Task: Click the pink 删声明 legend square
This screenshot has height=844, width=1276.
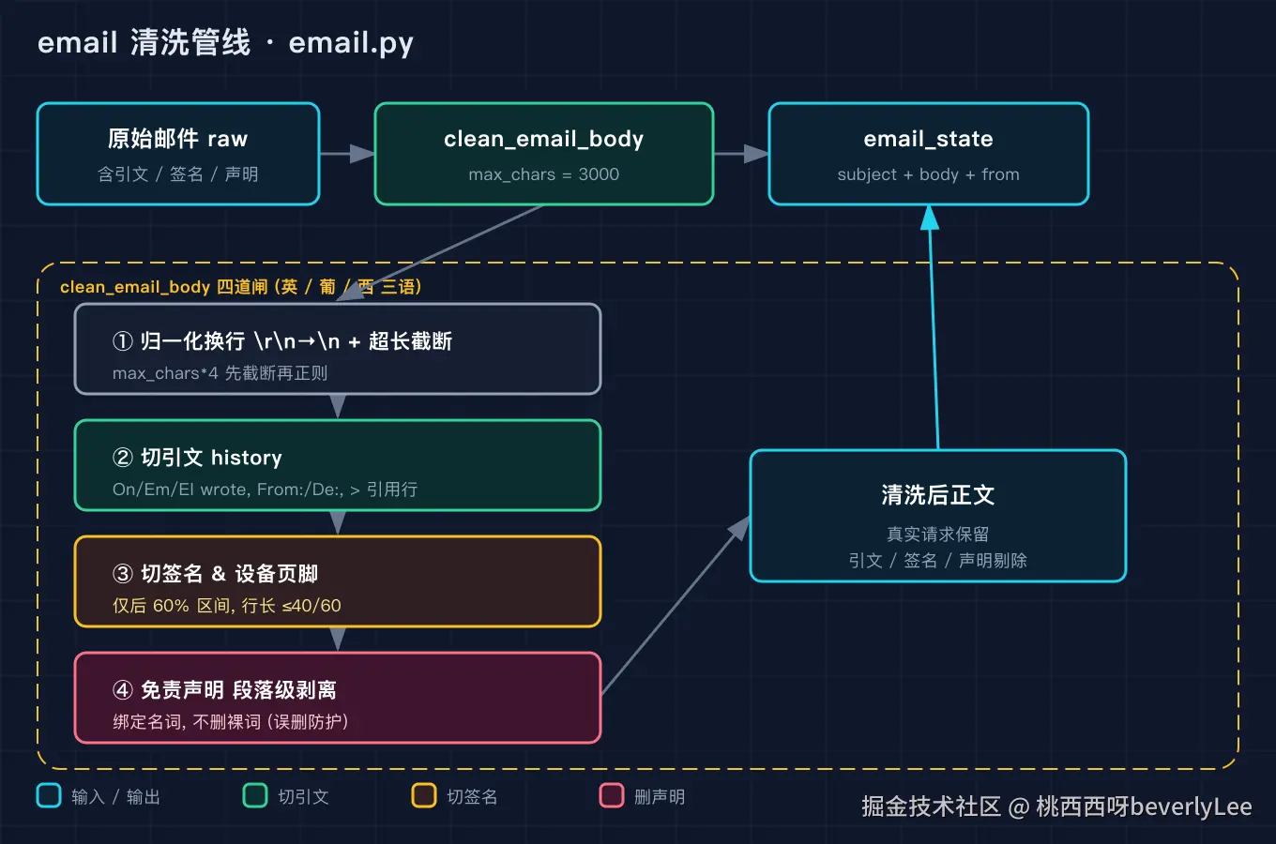Action: [x=612, y=795]
